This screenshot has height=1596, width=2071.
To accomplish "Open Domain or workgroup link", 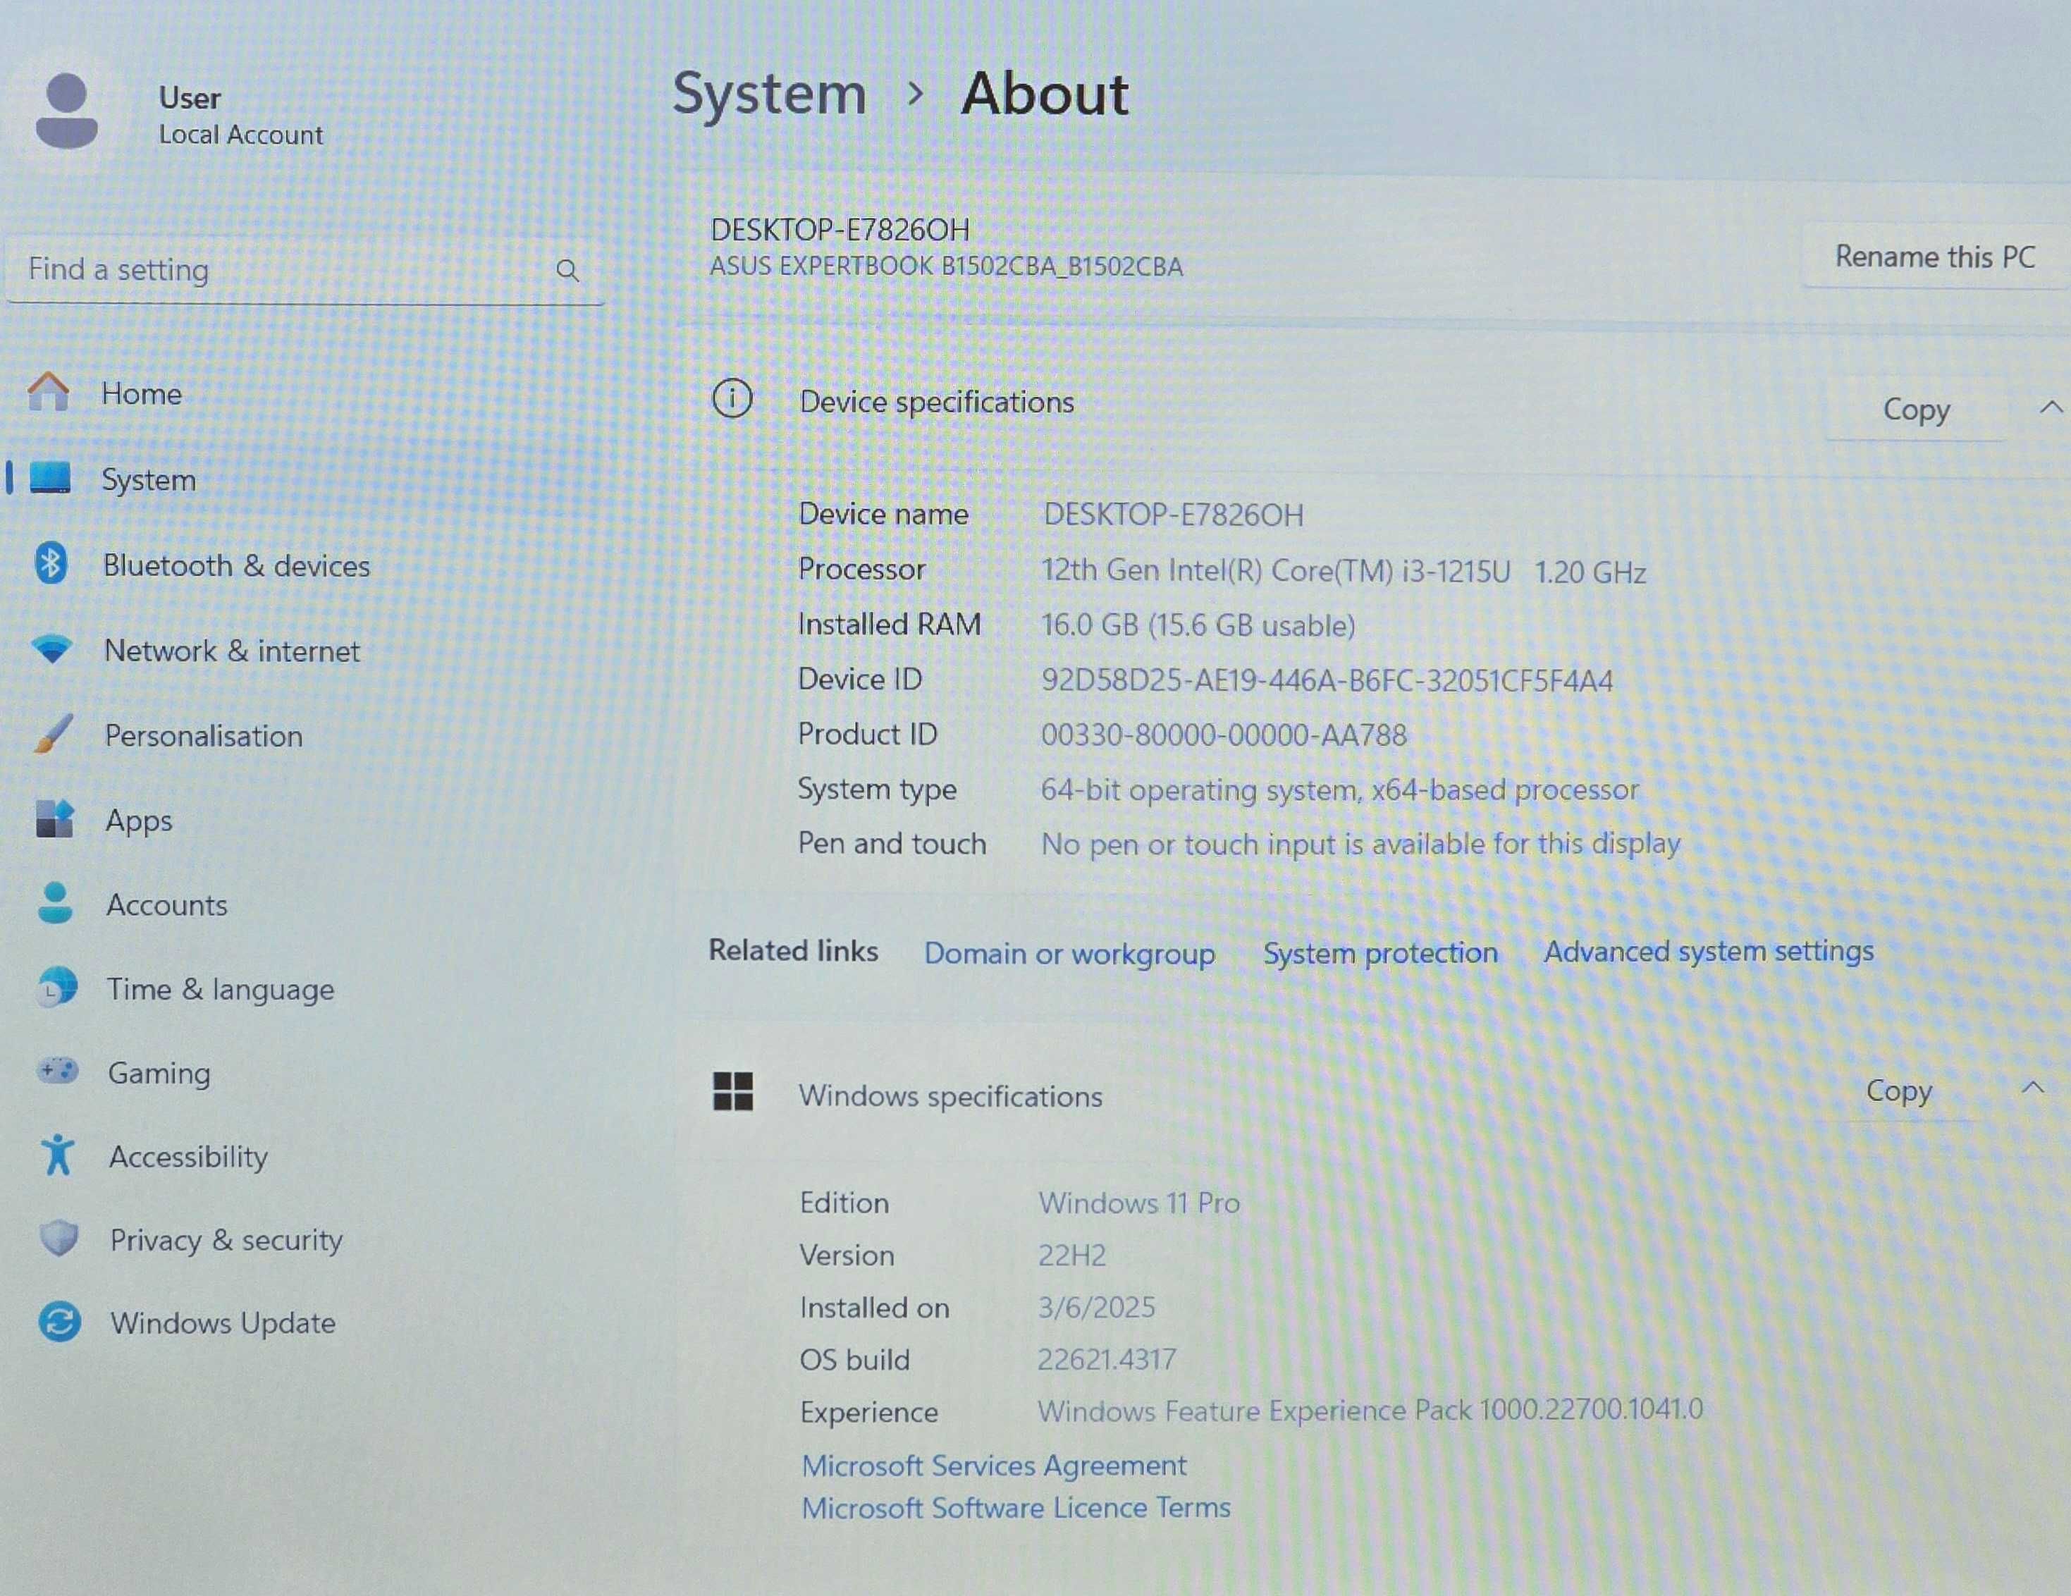I will tap(1069, 953).
